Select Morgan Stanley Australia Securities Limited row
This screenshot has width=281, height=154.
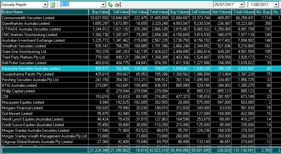141,130
